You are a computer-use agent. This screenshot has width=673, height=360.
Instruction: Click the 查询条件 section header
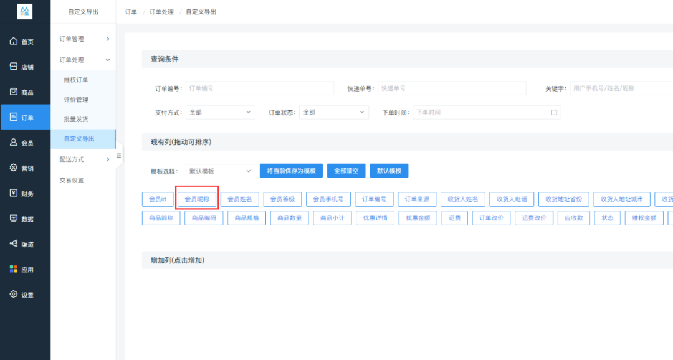tap(408, 59)
